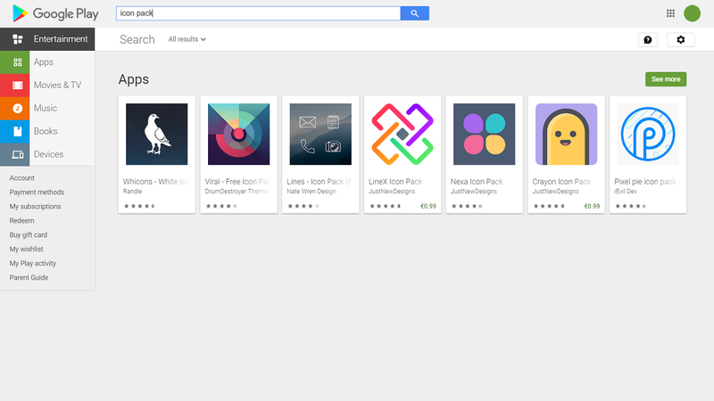Click the Crayon Icon Pack title
This screenshot has width=714, height=401.
point(562,182)
